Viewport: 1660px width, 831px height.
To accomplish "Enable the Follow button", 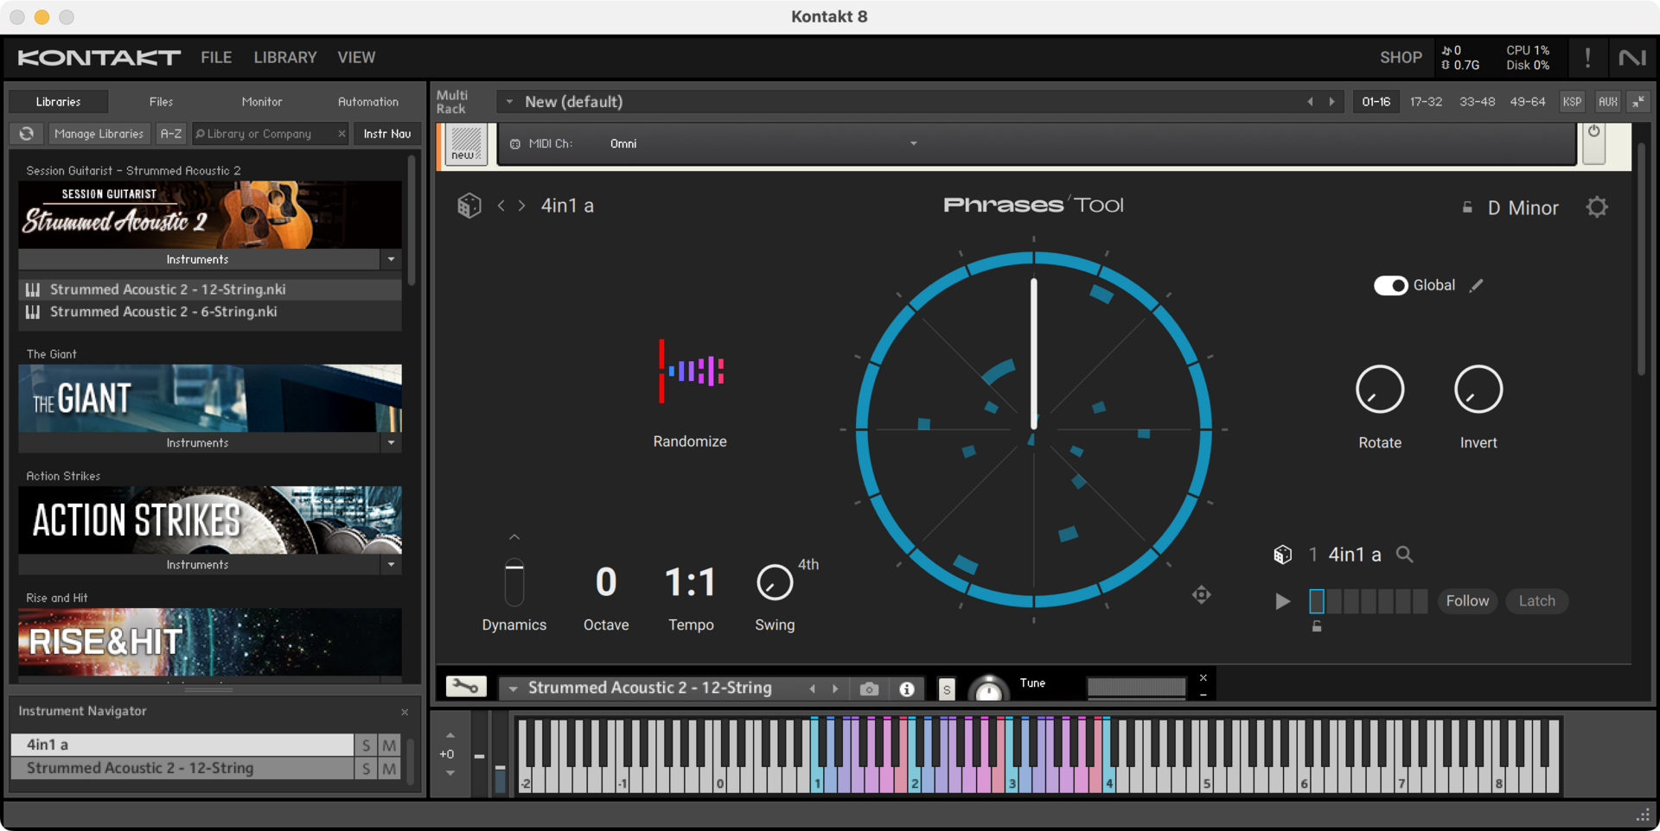I will 1467,601.
